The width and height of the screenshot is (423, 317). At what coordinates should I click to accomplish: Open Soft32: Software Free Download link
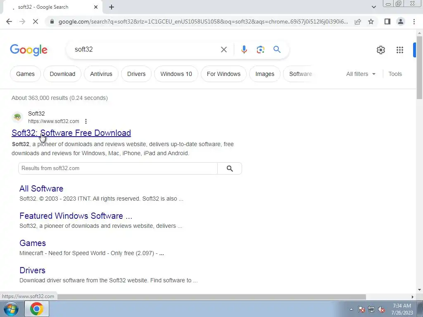coord(71,133)
